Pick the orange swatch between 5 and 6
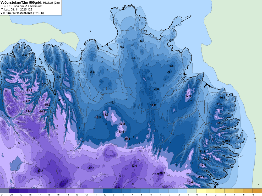The image size is (262, 196). click(248, 191)
